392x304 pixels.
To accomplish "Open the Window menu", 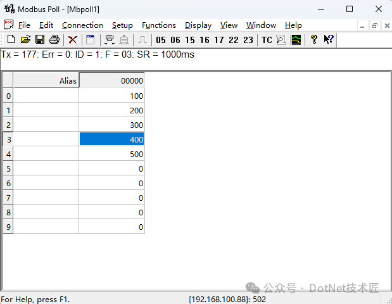I will coord(261,25).
